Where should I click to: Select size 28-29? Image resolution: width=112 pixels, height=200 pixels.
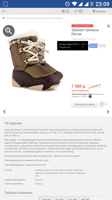coord(102,46)
